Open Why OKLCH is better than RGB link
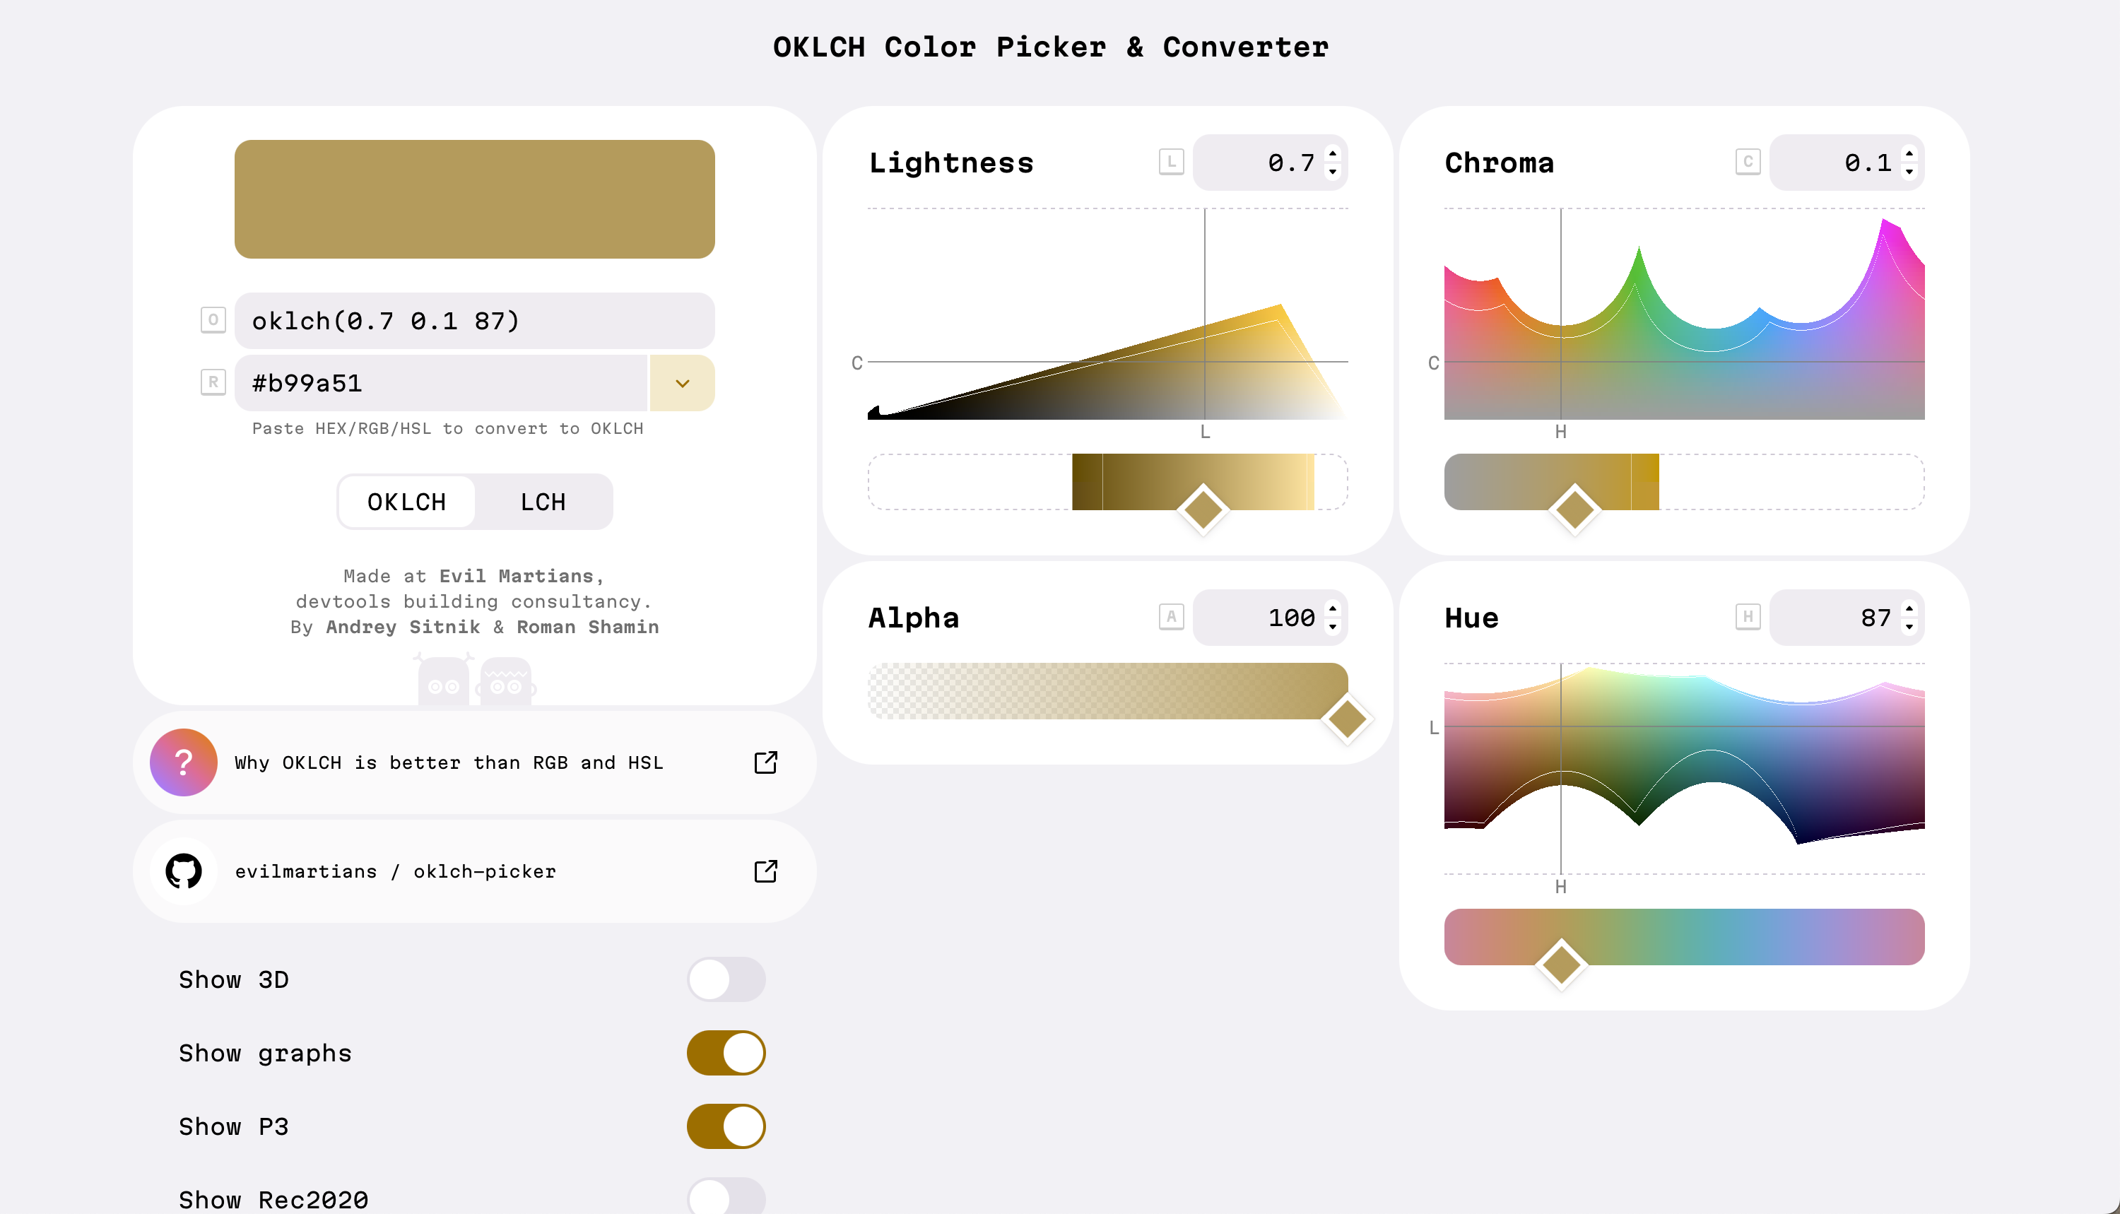 [449, 762]
